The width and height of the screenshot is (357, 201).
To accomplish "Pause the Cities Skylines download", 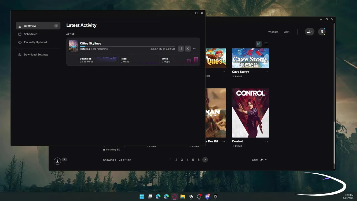I will pyautogui.click(x=181, y=49).
